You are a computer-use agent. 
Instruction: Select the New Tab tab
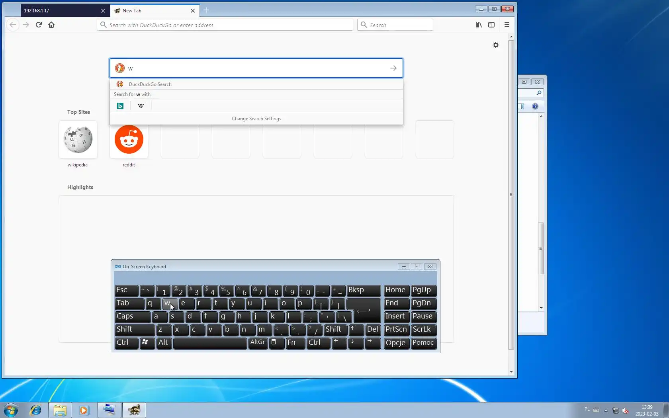point(155,11)
